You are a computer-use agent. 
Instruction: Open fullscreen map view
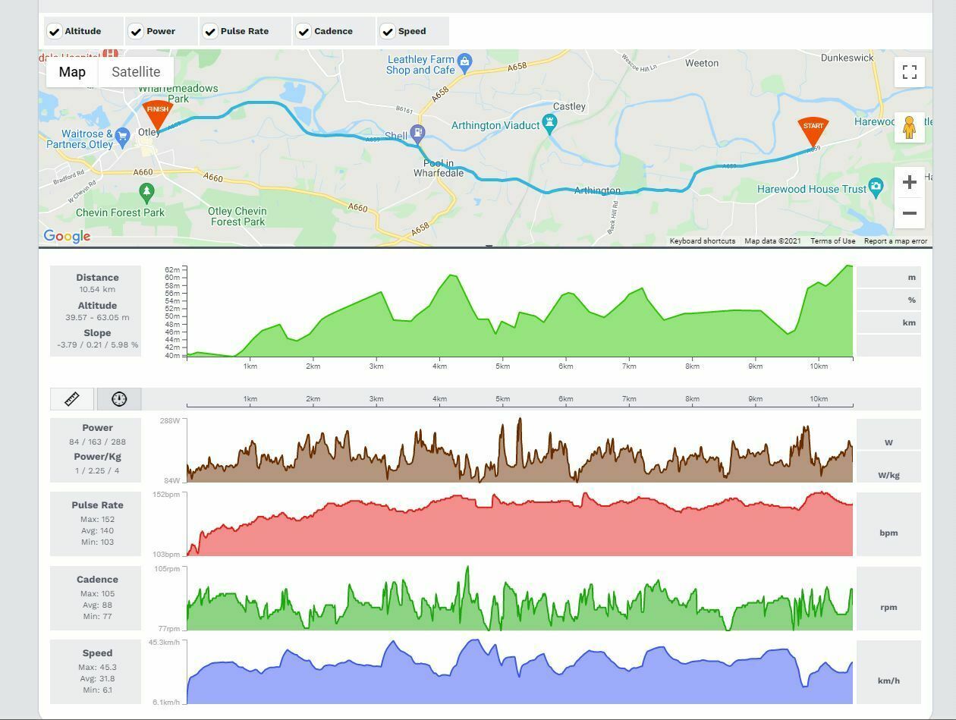click(x=910, y=72)
